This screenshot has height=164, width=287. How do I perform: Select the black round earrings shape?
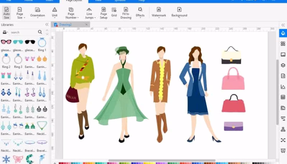pyautogui.click(x=42, y=109)
